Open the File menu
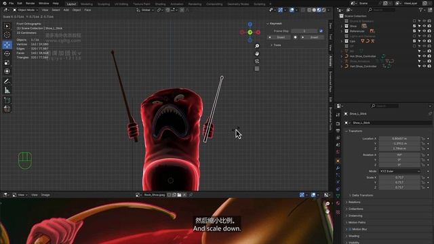The image size is (434, 244). [x=12, y=3]
